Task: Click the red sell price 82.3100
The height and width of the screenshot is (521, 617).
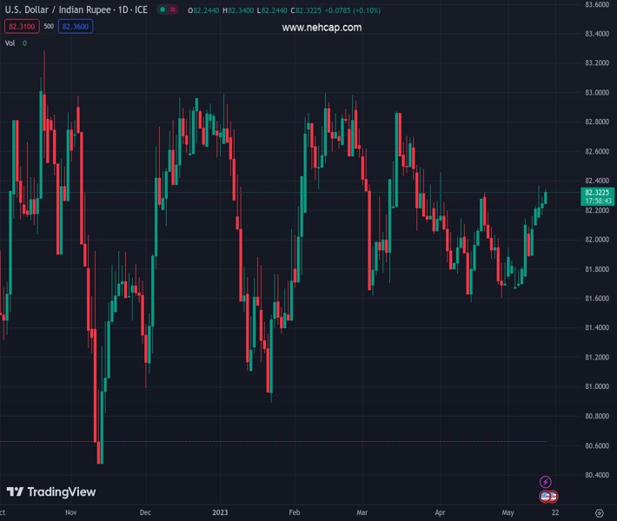Action: 21,26
